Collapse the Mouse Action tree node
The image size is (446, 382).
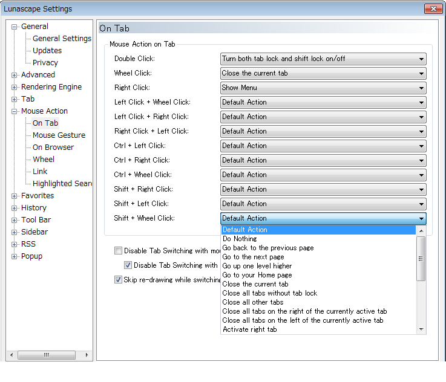pos(14,112)
